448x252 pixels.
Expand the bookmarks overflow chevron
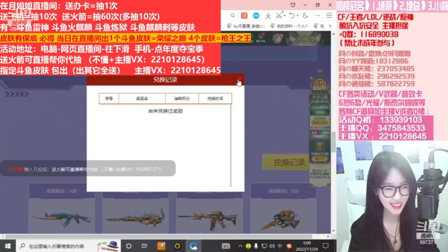[330, 26]
